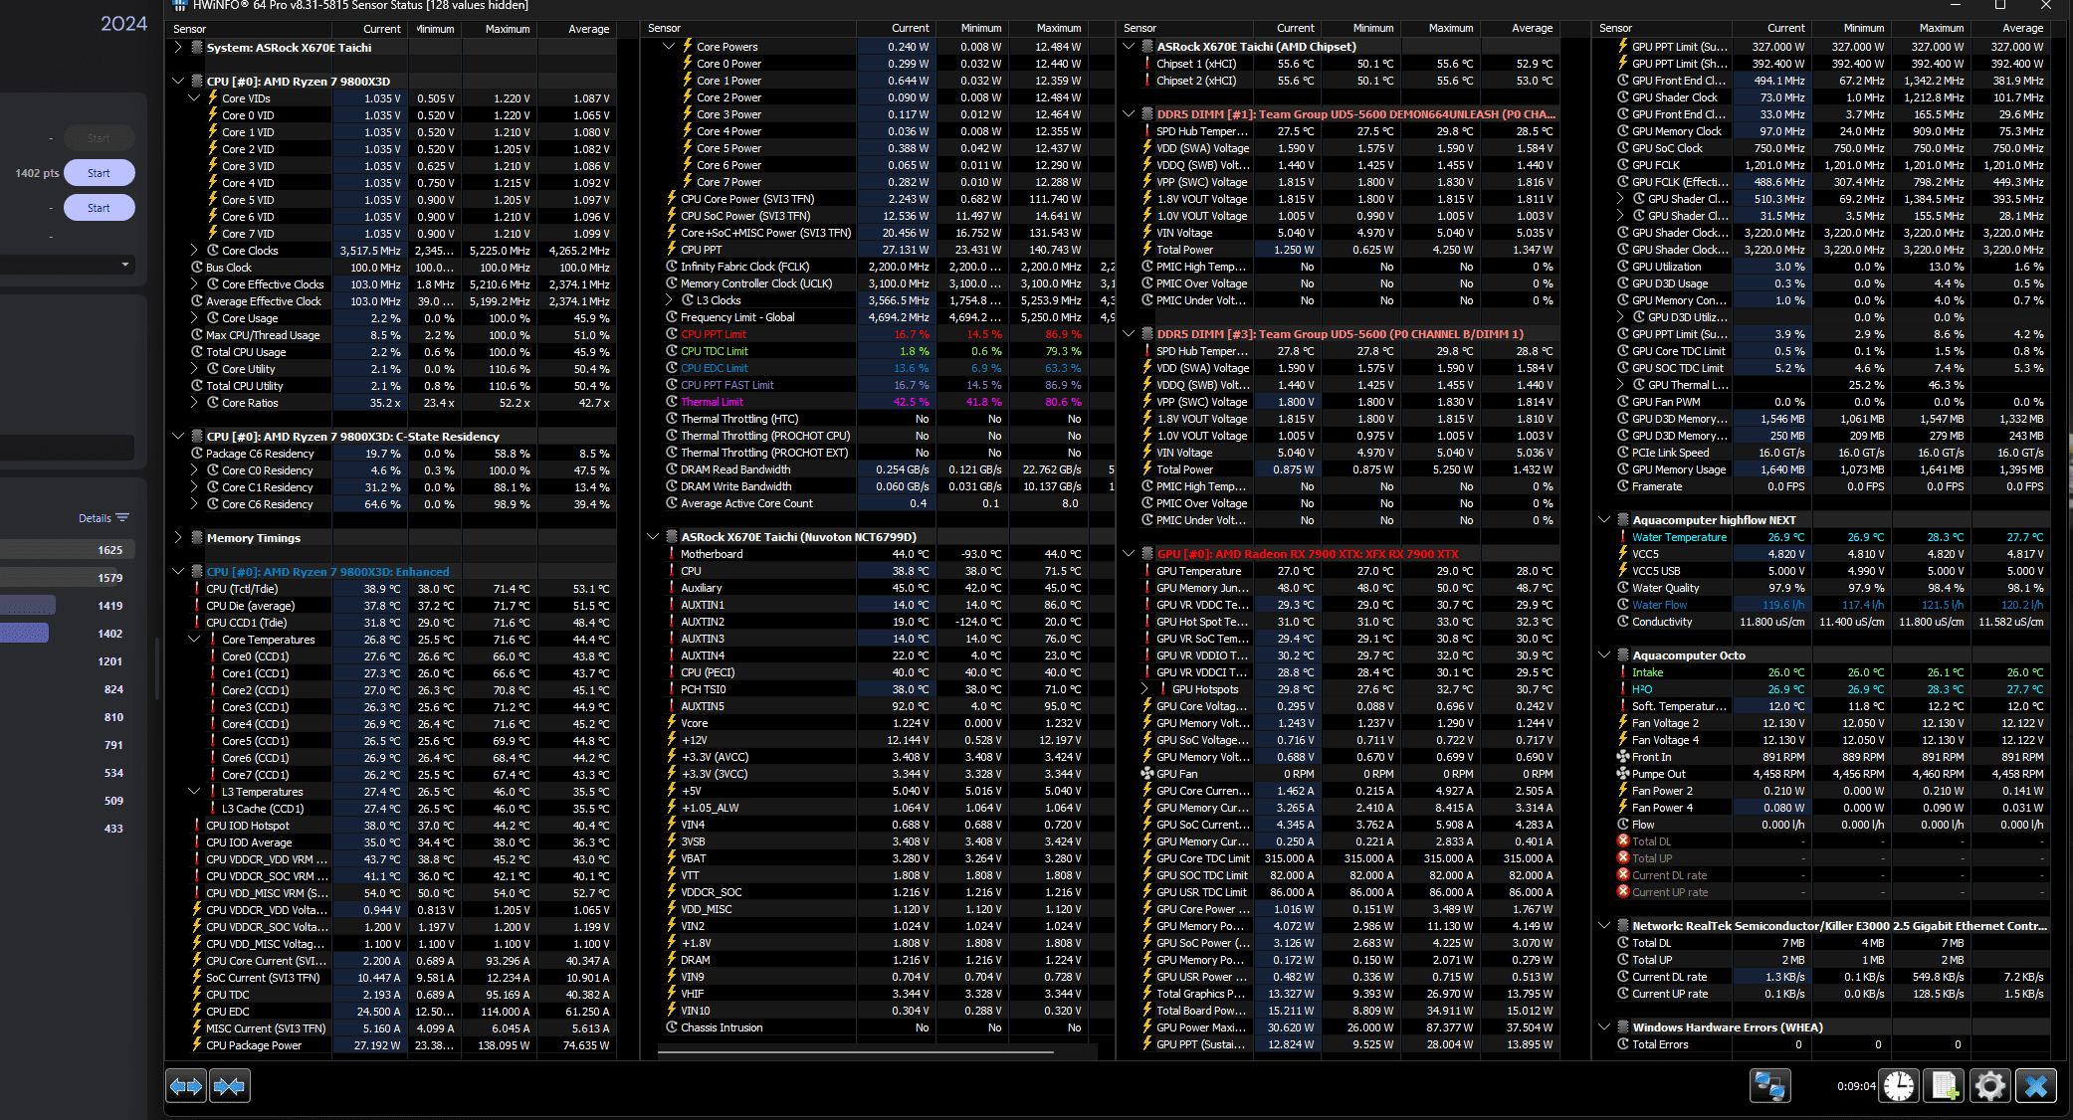Expand the GPU Hotspots subgroup
The width and height of the screenshot is (2073, 1120).
tap(1144, 689)
